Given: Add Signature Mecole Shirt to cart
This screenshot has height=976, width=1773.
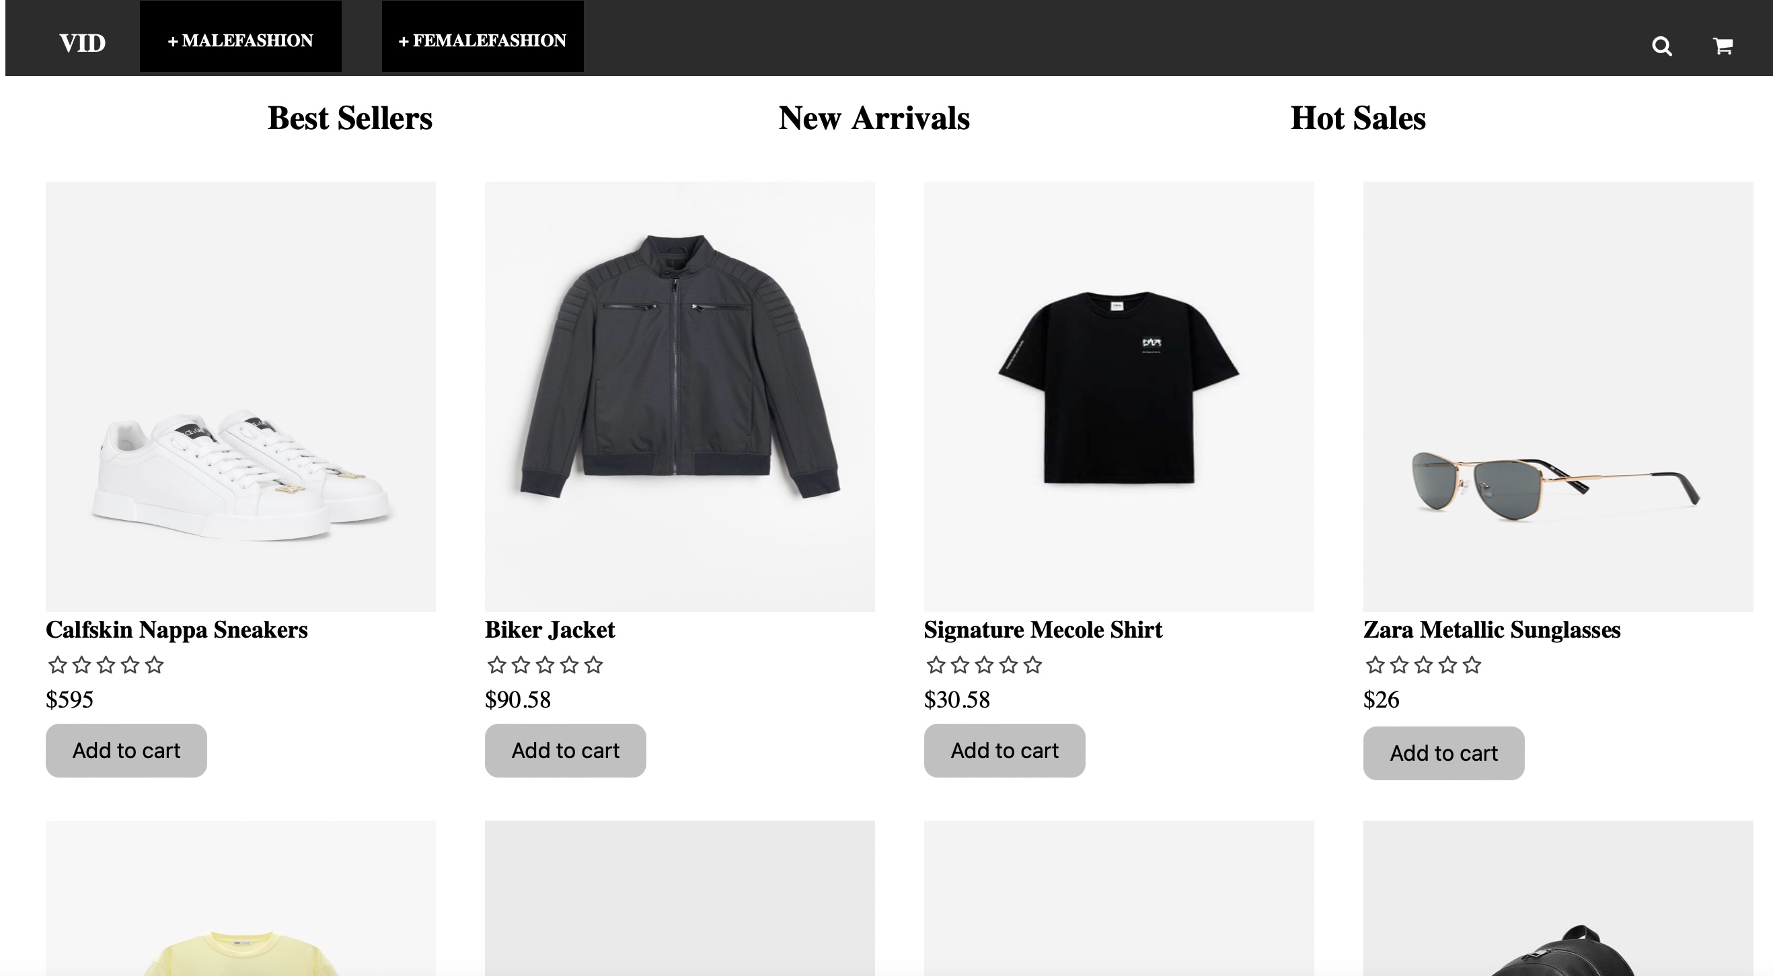Looking at the screenshot, I should click(x=1004, y=750).
